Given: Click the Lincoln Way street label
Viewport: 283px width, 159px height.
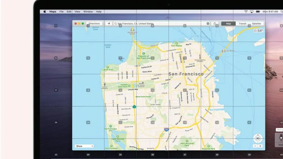Looking at the screenshot, I should 133,90.
